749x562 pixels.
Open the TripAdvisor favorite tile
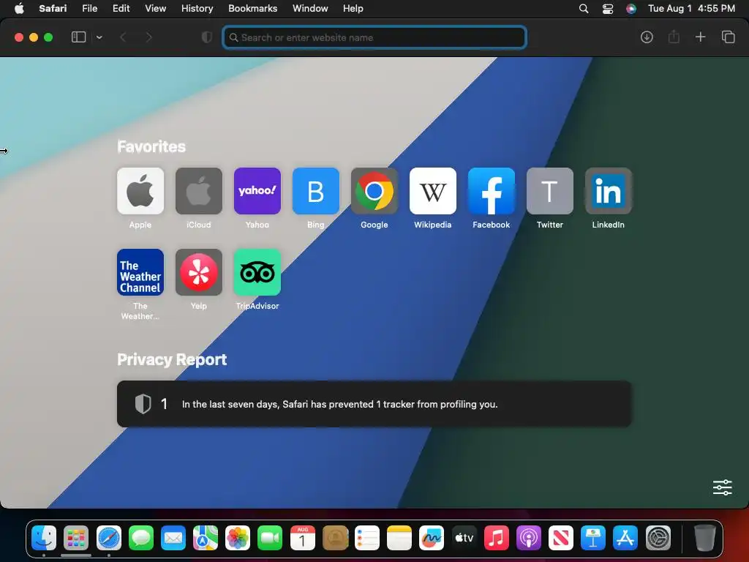(257, 272)
